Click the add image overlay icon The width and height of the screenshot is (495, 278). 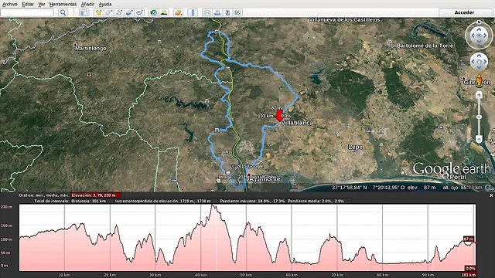(129, 12)
